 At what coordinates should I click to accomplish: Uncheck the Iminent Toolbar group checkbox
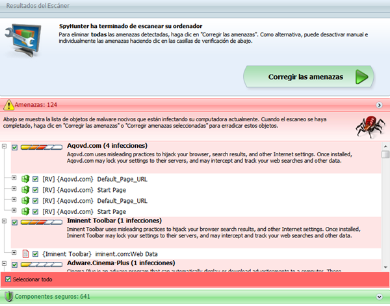pos(14,222)
